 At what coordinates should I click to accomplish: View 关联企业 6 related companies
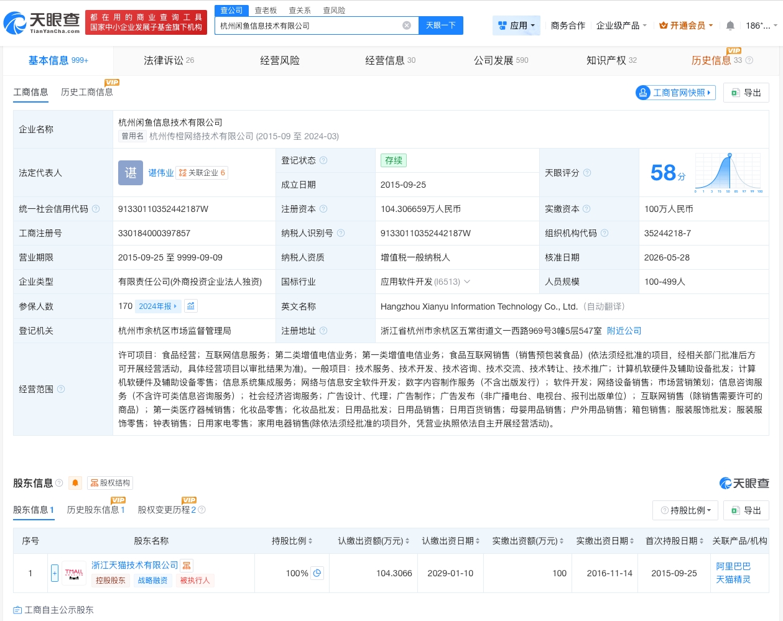click(x=202, y=173)
